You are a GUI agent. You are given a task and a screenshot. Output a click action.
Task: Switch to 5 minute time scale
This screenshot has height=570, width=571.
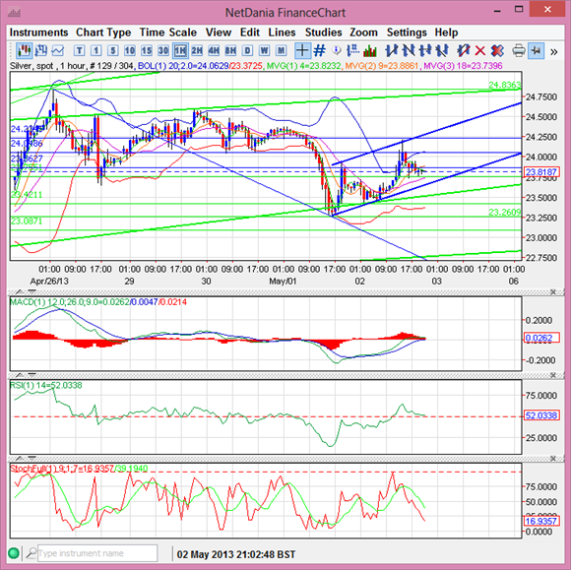[x=113, y=50]
